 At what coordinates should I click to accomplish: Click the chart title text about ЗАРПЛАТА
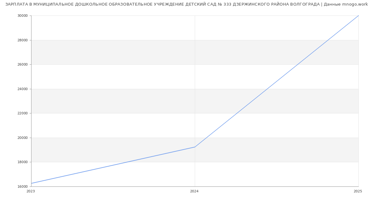click(187, 4)
